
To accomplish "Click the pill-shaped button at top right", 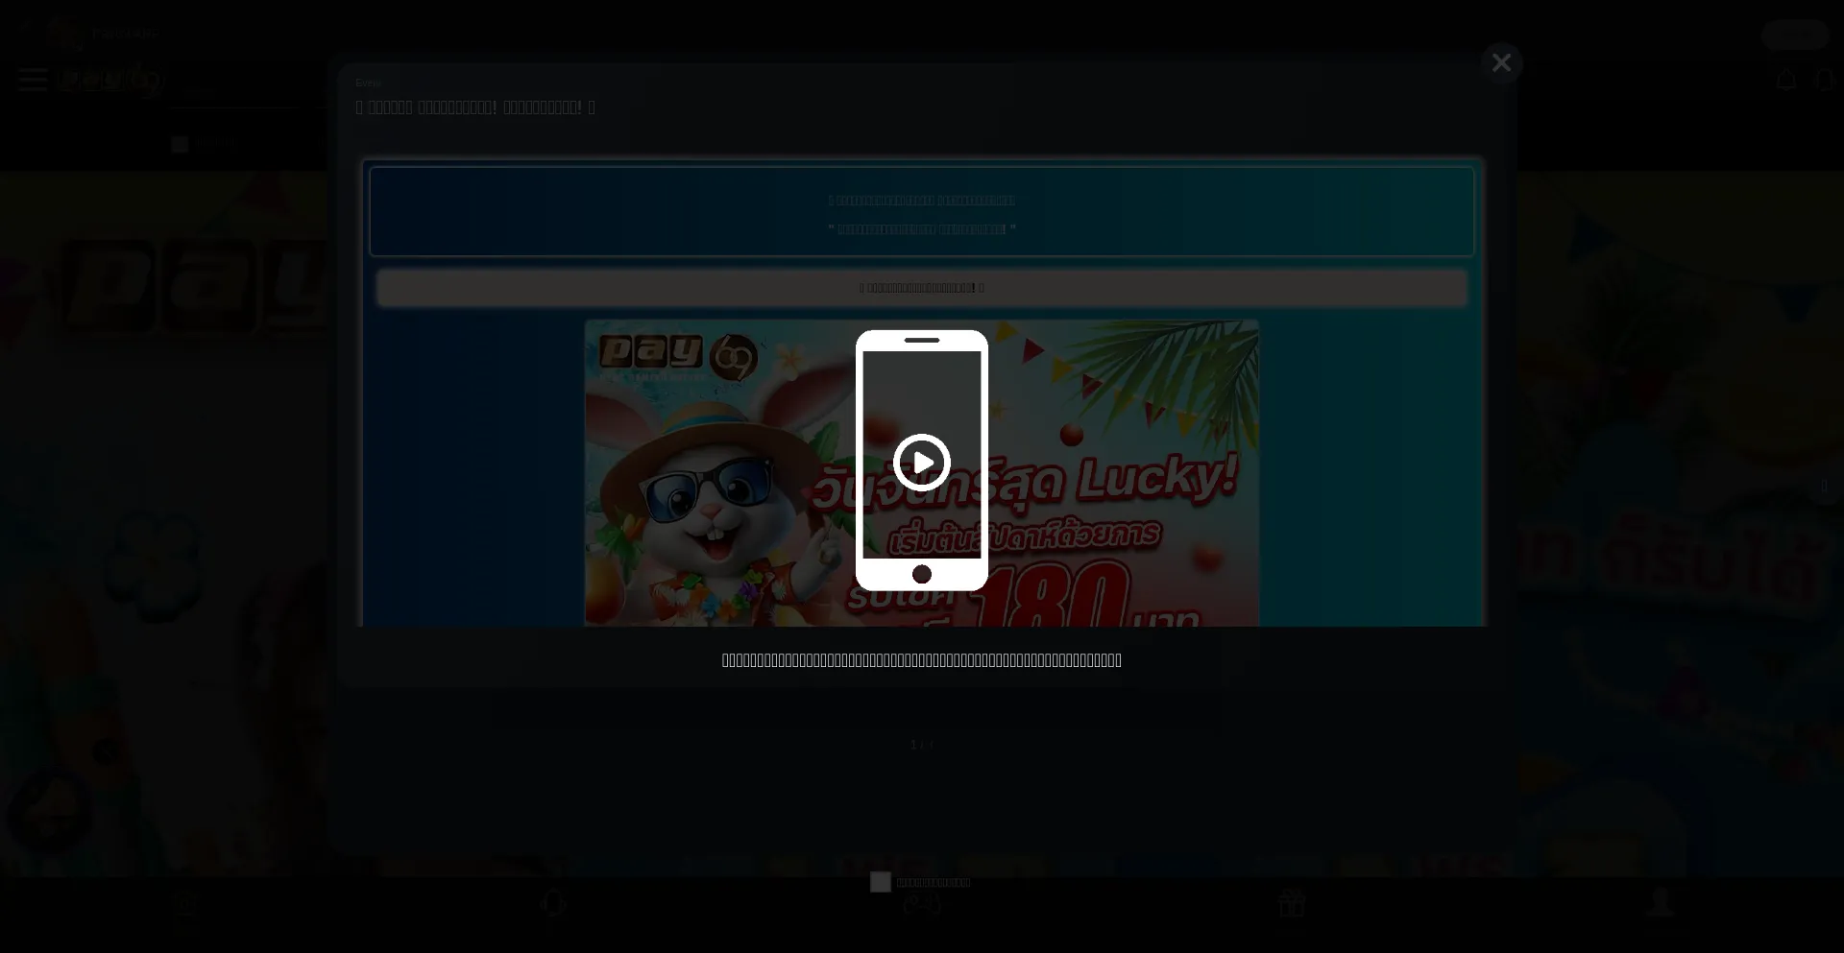I will click(1794, 35).
